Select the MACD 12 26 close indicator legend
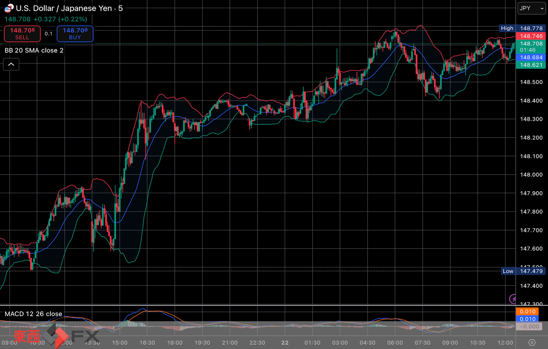 point(33,314)
